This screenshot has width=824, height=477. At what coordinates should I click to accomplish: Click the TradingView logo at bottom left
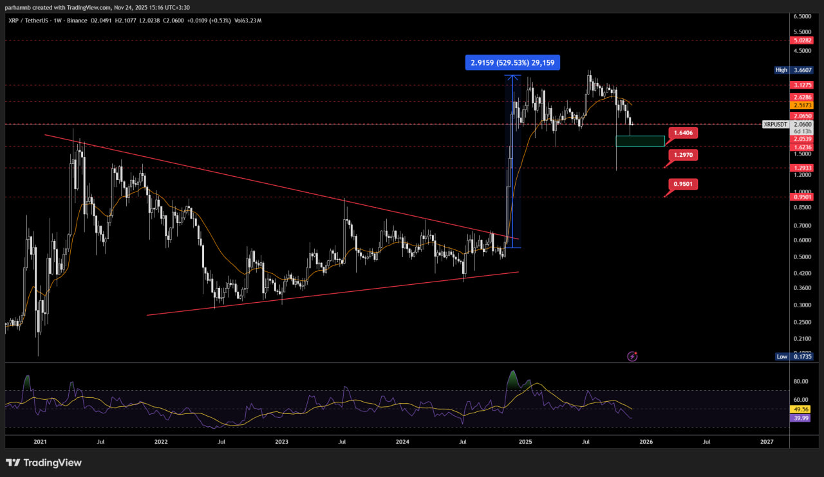(44, 463)
